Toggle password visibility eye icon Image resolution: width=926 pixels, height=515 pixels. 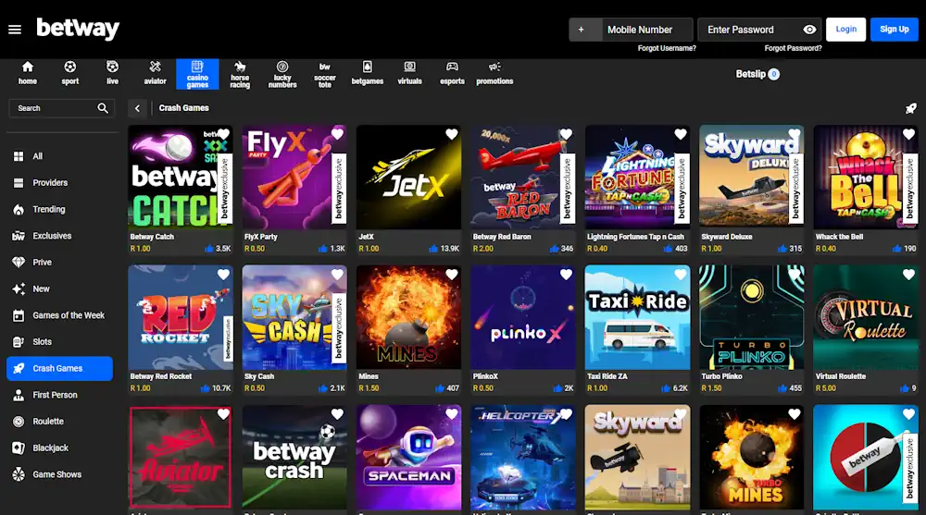[x=809, y=30]
